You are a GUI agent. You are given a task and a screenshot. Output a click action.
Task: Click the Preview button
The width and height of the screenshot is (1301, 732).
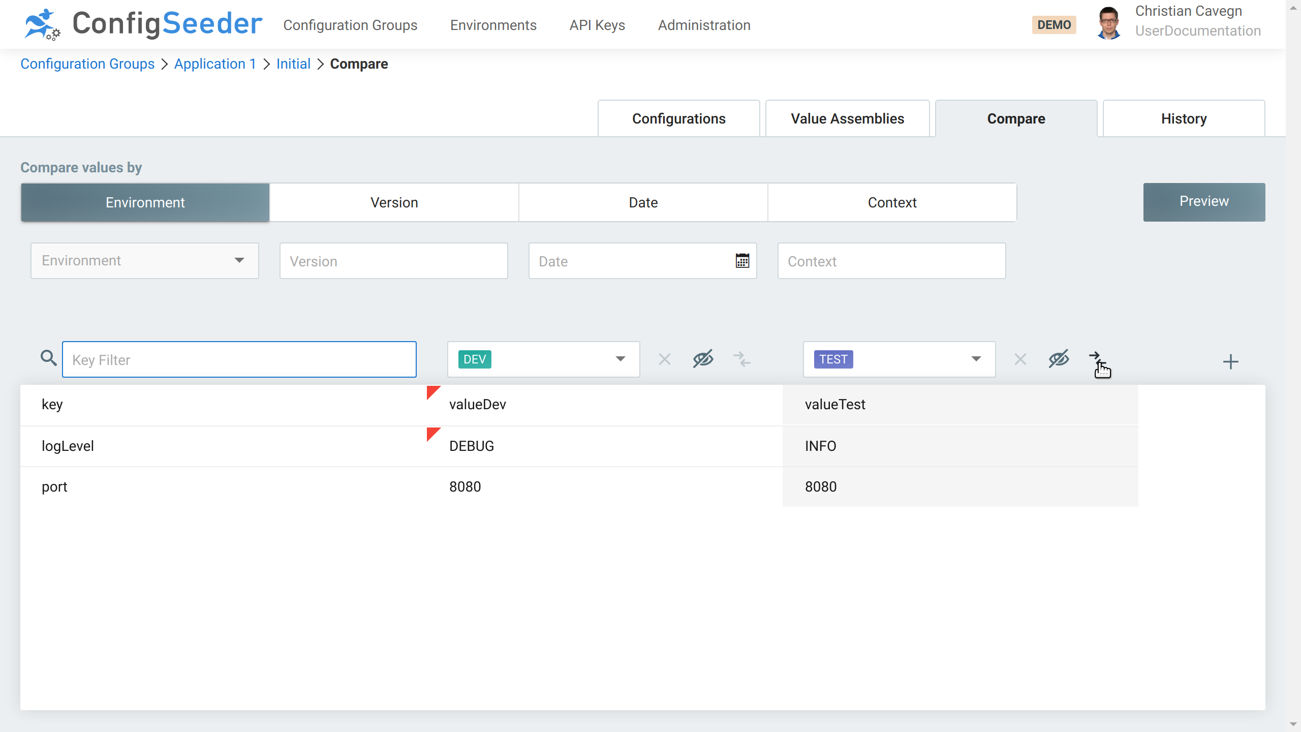click(1203, 202)
